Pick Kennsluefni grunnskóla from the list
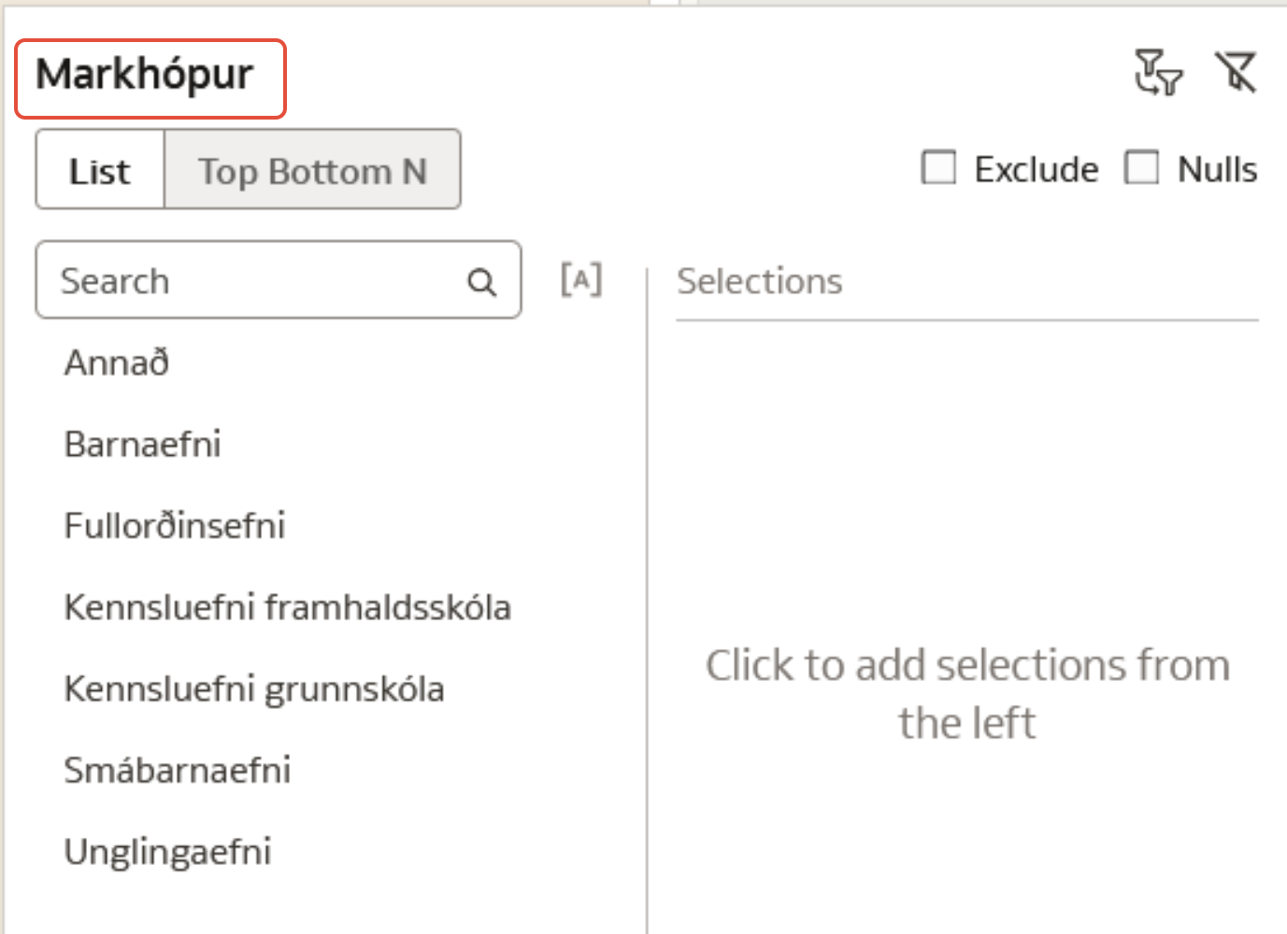 pos(253,688)
